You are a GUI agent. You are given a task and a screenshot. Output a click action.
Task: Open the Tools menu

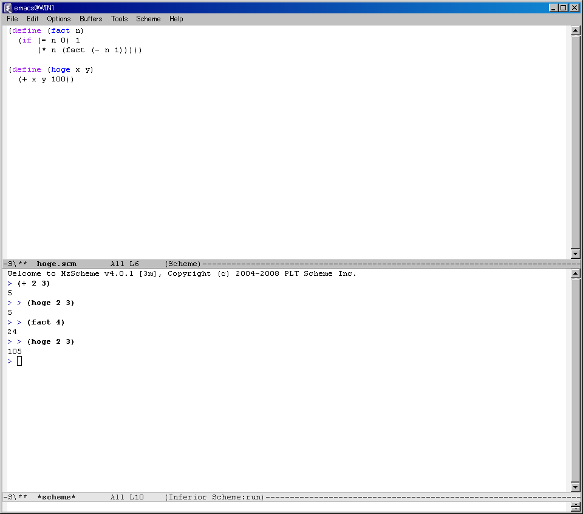(119, 19)
